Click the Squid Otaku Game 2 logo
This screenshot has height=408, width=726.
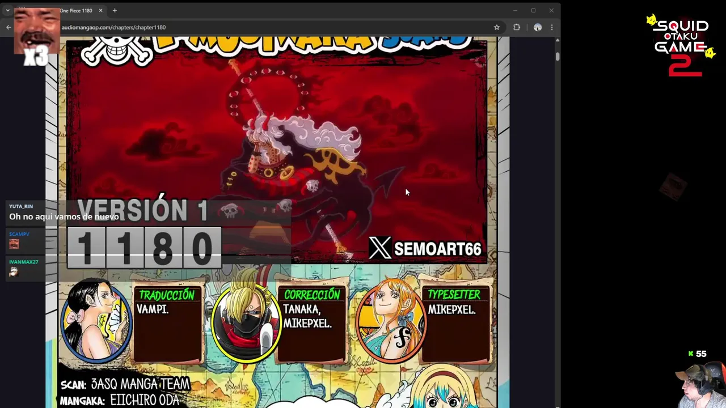[681, 46]
